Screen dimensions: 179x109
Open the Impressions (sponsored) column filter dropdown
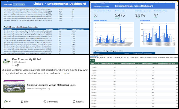(135, 63)
